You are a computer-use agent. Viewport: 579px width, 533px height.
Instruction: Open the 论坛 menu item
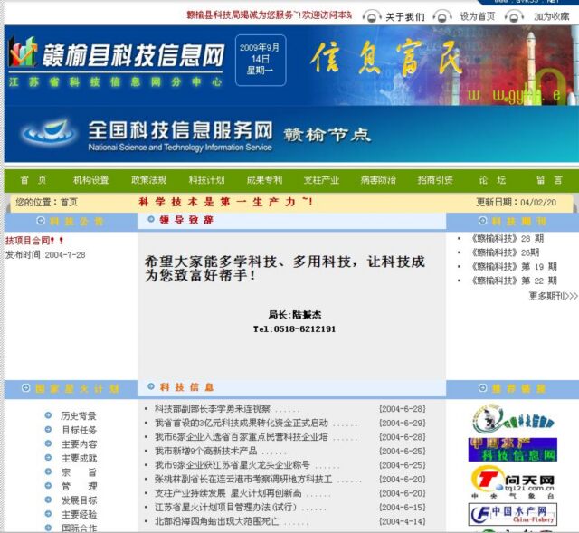492,180
